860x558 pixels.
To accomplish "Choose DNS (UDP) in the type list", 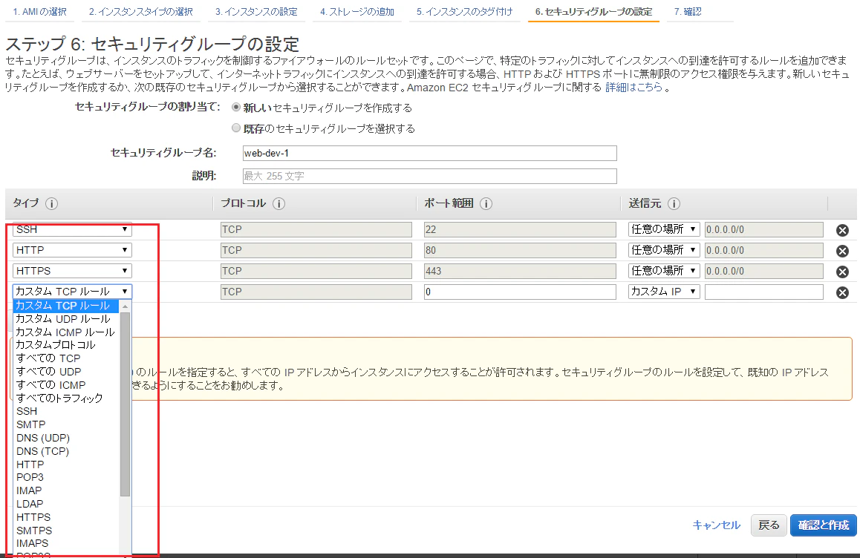I will [x=66, y=438].
